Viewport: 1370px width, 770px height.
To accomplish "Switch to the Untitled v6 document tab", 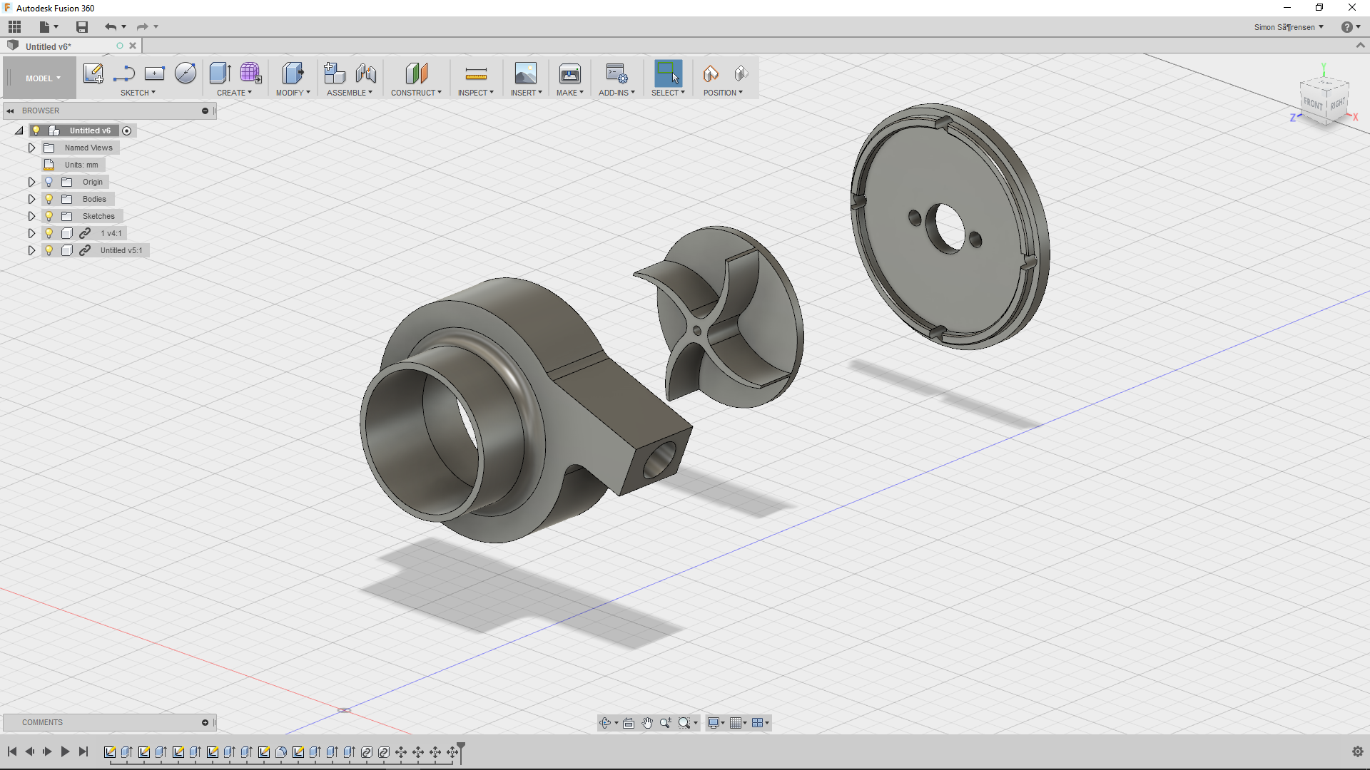I will [49, 46].
